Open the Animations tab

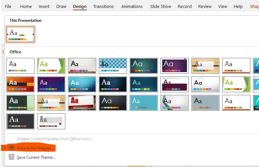click(x=132, y=6)
